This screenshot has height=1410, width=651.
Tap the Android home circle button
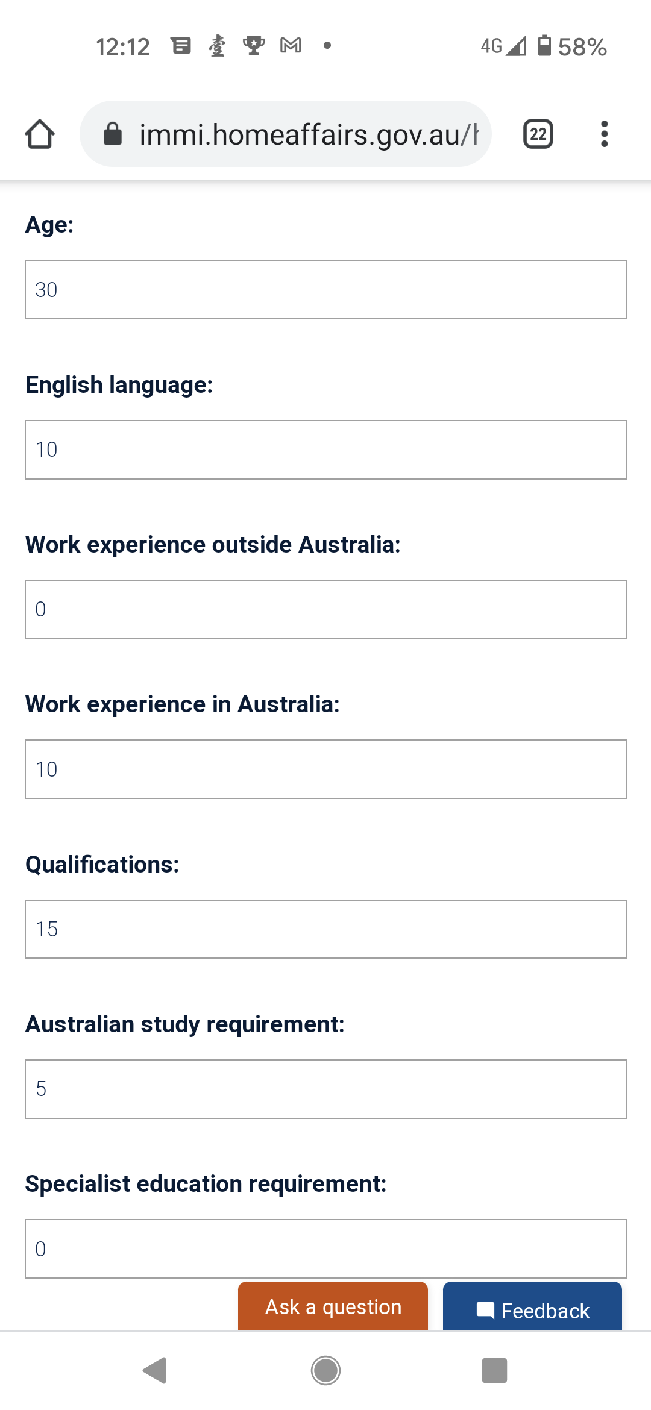(325, 1371)
